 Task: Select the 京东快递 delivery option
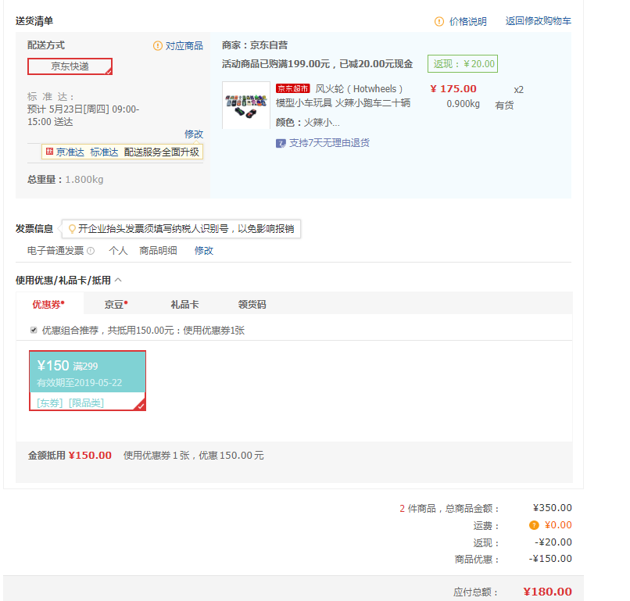pyautogui.click(x=70, y=66)
